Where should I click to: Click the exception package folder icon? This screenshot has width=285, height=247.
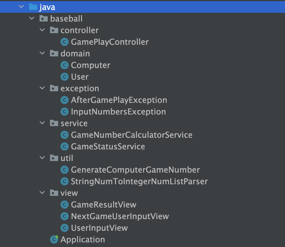[x=54, y=88]
